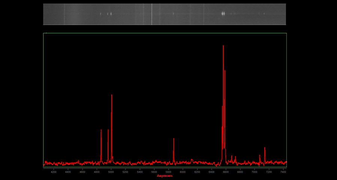Click the 4600 tick label on the x-axis
337x180 pixels.
pos(82,171)
